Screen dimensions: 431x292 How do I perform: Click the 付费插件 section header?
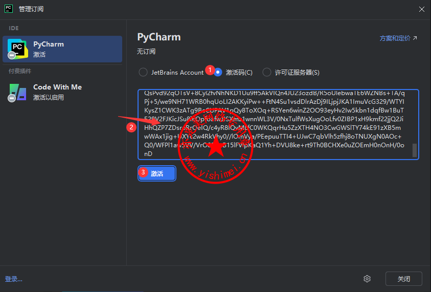coord(20,71)
